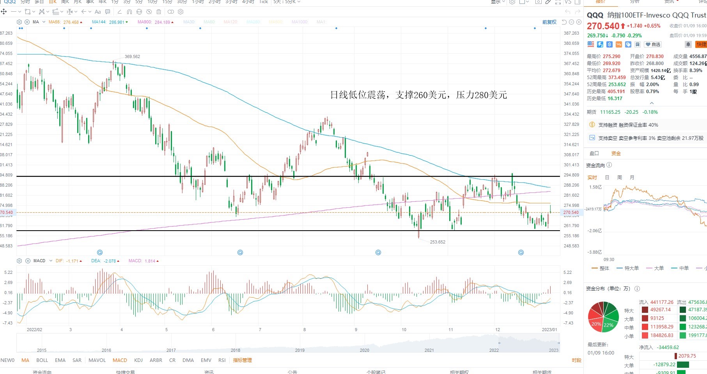This screenshot has width=707, height=374.
Task: Switch to 月K monthly candles
Action: coord(78,2)
